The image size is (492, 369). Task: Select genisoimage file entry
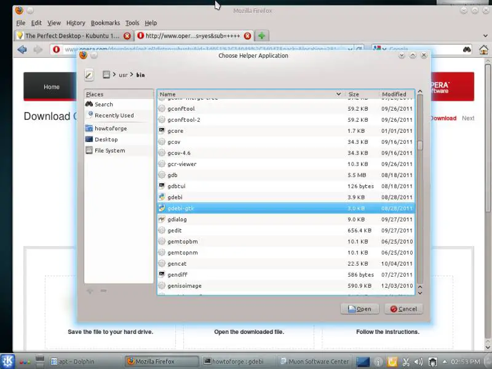[x=286, y=285]
